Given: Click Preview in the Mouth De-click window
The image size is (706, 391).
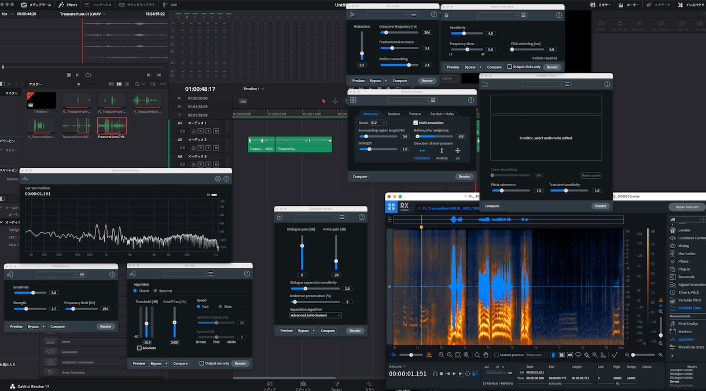Looking at the screenshot, I should click(453, 67).
